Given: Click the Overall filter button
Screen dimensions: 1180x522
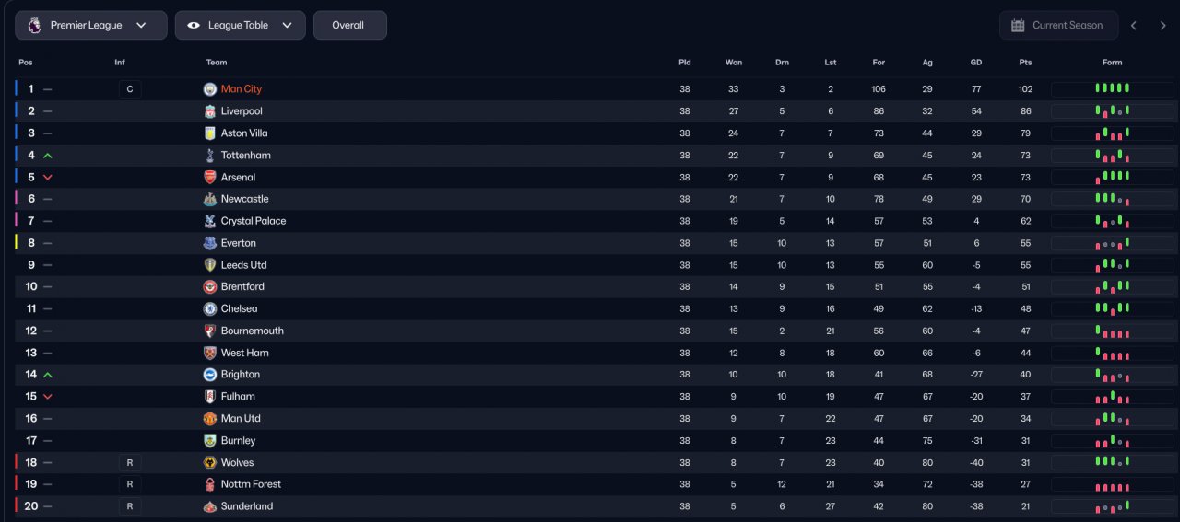Looking at the screenshot, I should pos(349,26).
